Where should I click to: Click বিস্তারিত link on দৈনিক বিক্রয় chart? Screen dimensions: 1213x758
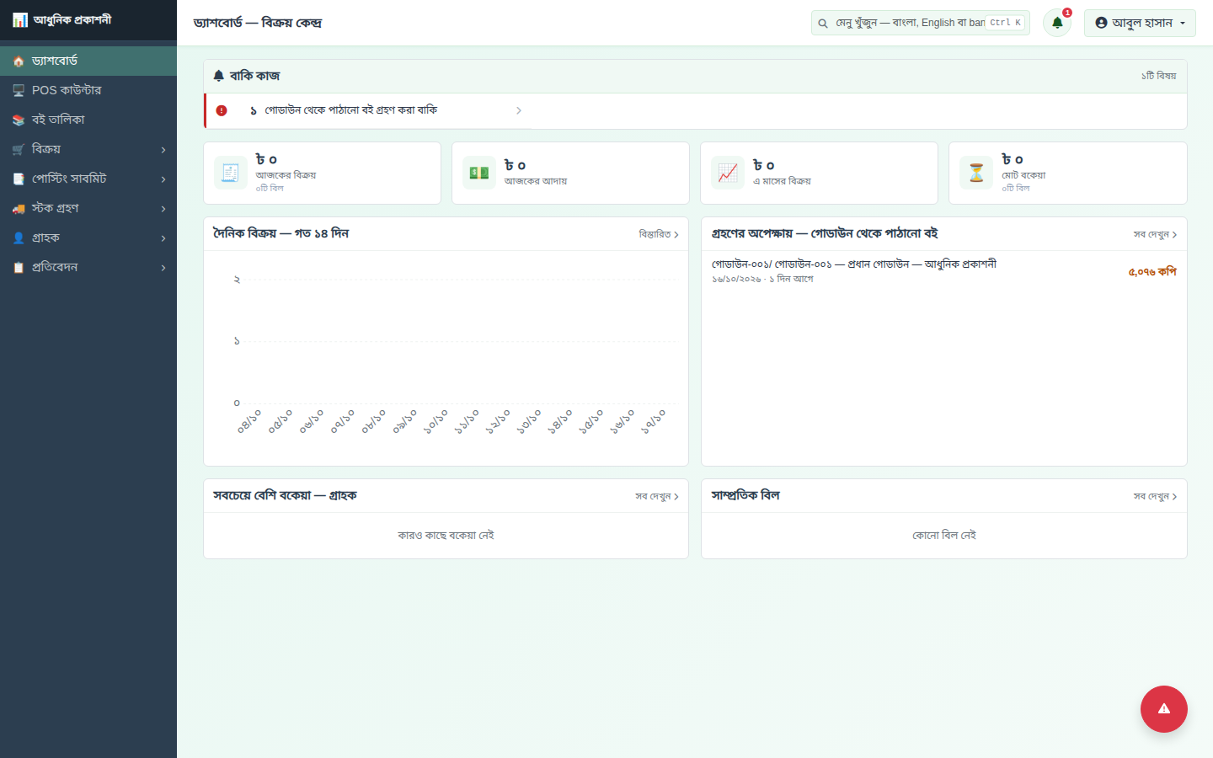pyautogui.click(x=659, y=234)
